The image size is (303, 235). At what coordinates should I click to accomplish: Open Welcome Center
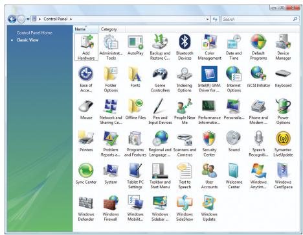tap(234, 176)
